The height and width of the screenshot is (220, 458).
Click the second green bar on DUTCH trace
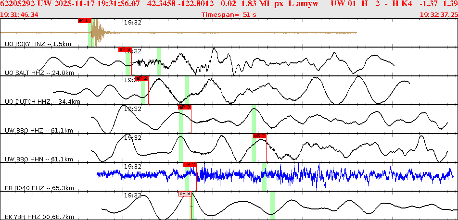click(187, 90)
